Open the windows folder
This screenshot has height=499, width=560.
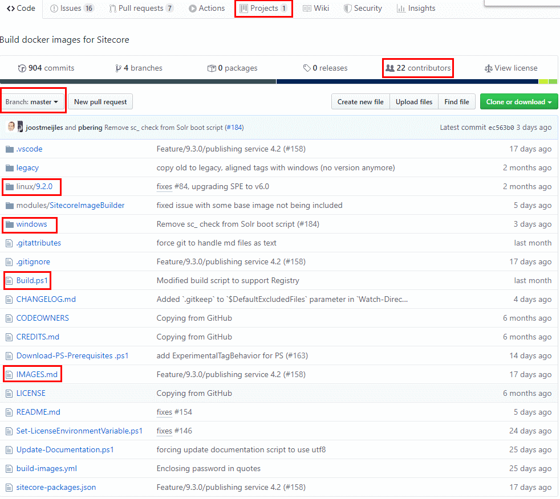[x=32, y=224]
